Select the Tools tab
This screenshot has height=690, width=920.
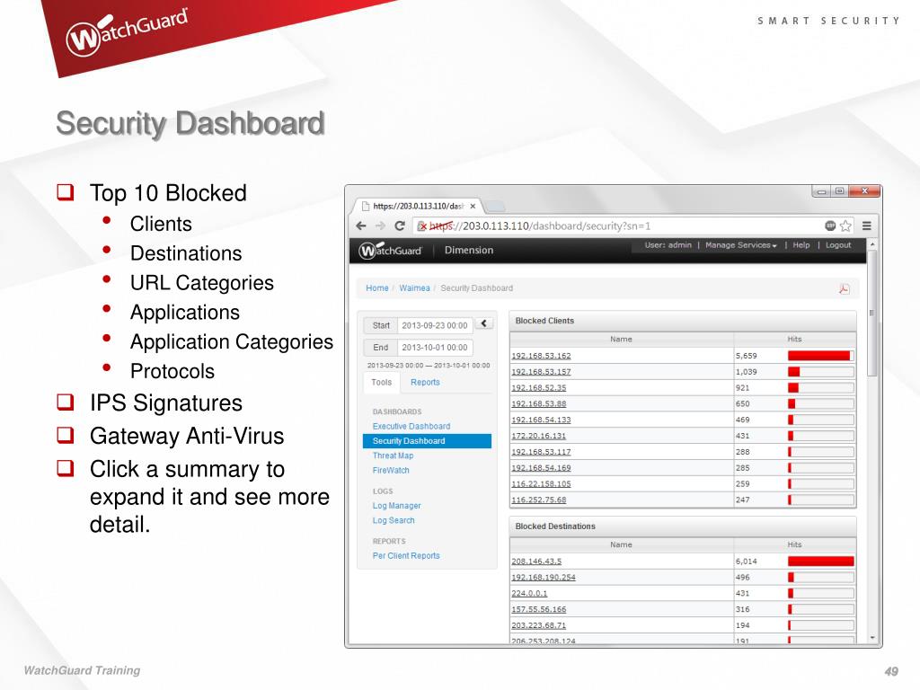tap(381, 382)
